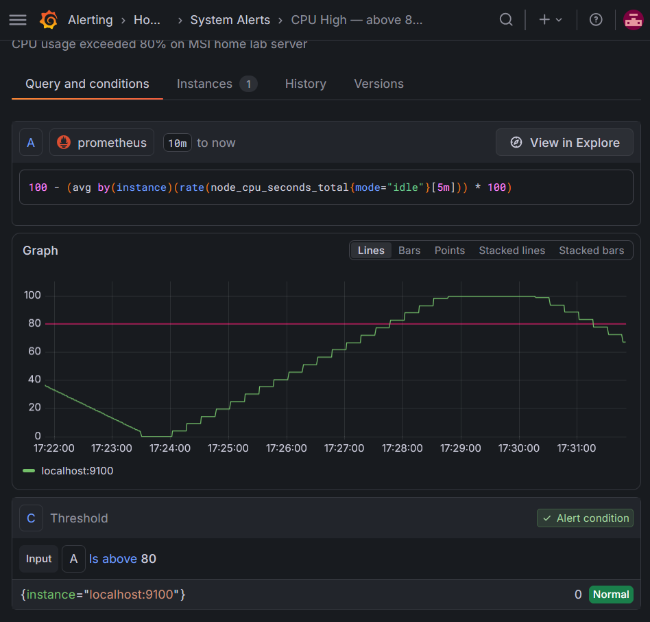Expand the dropdown chevron beside plus
Screen dimensions: 650x622
coord(559,19)
